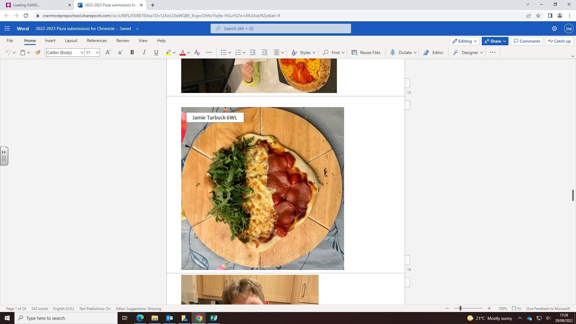Toggle Italic formatting

click(x=144, y=52)
